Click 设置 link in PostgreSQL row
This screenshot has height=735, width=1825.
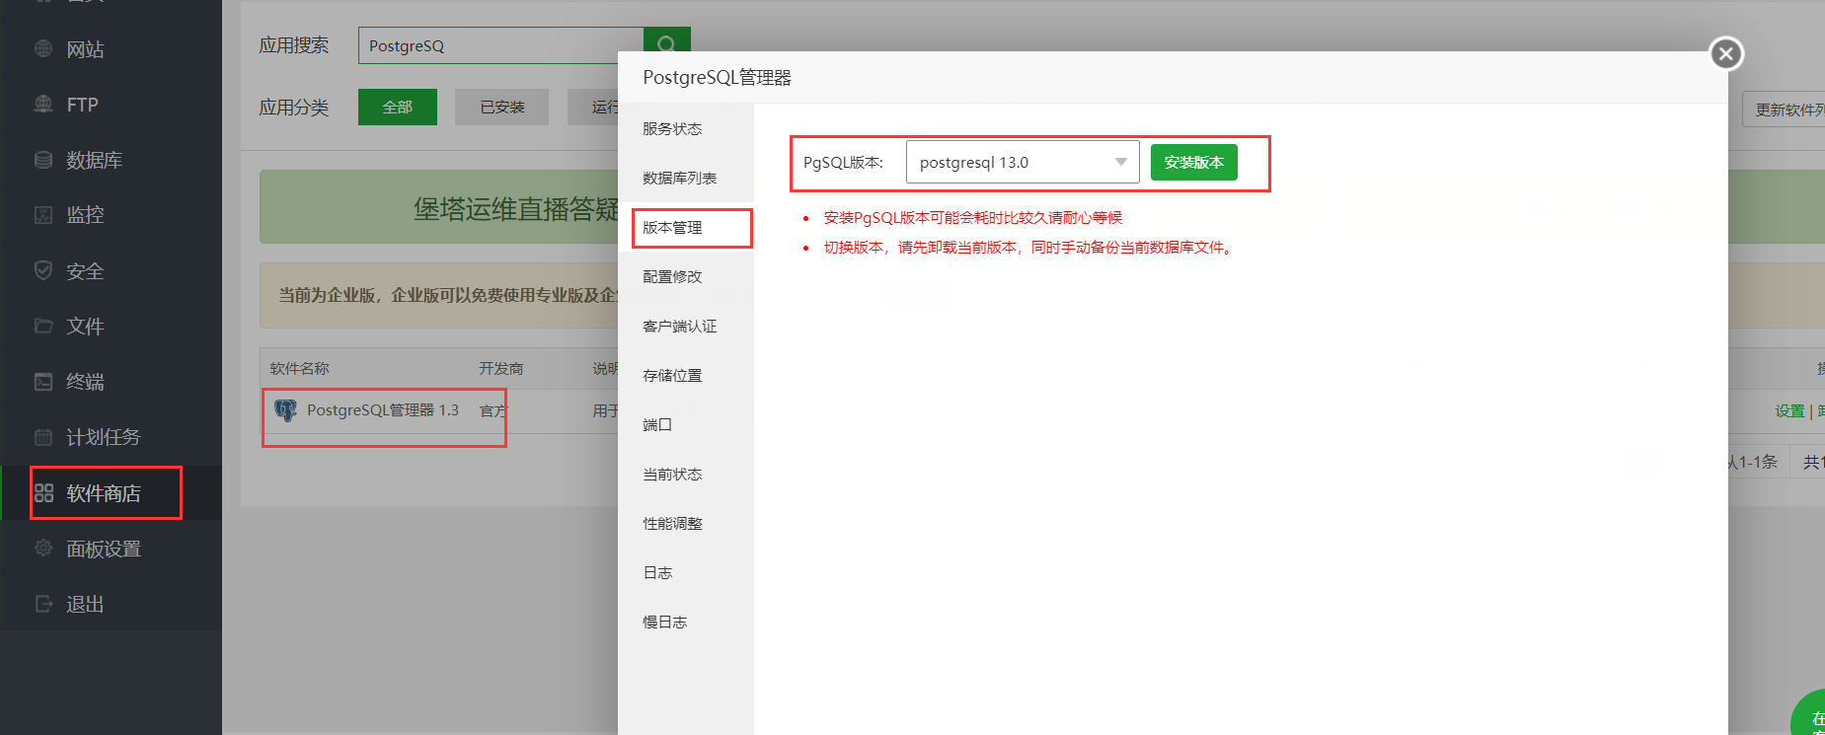[x=1789, y=410]
